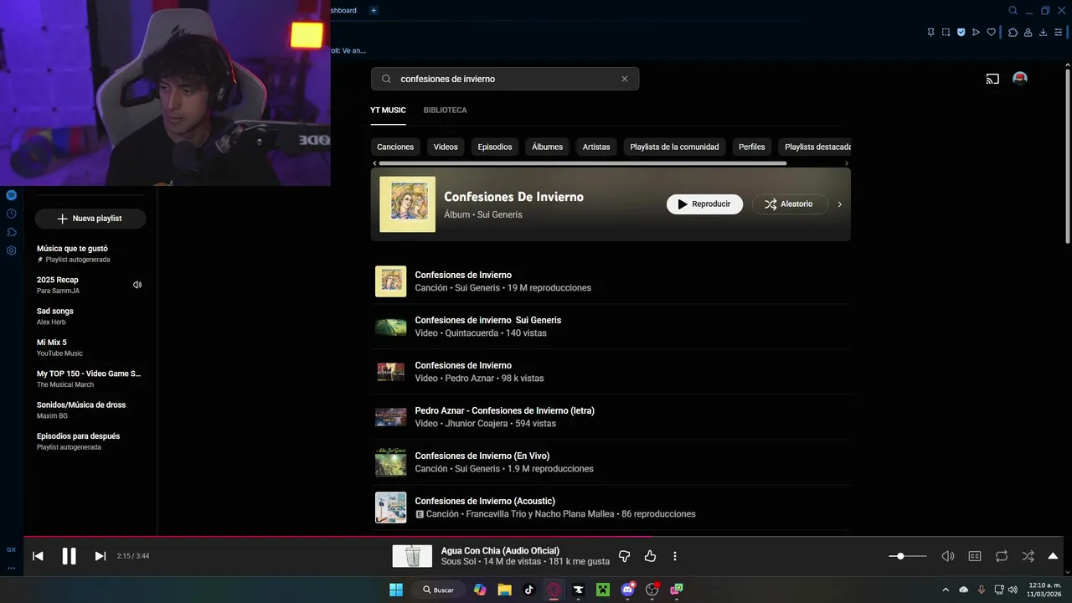1072x603 pixels.
Task: Open File Explorer from the taskbar
Action: point(504,590)
